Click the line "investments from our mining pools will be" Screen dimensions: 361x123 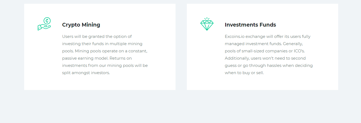[x=105, y=66]
